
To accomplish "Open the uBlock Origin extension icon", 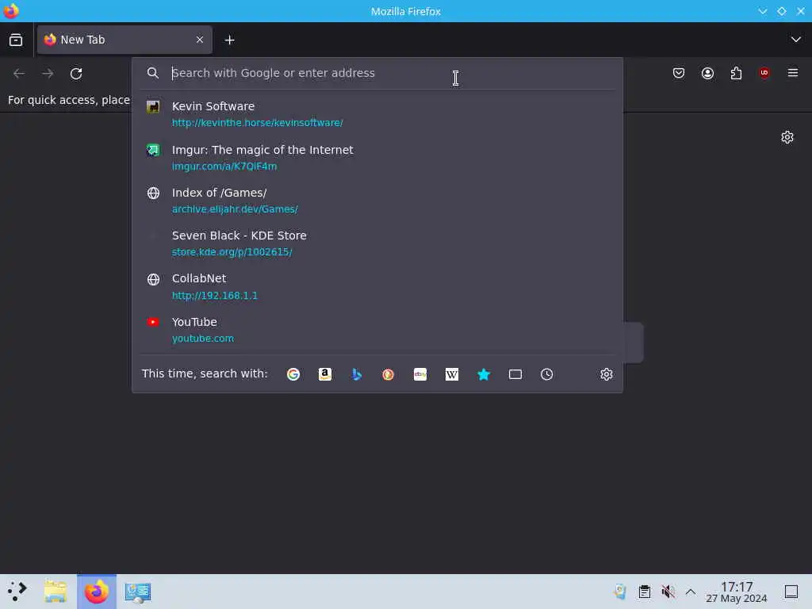I will 764,73.
